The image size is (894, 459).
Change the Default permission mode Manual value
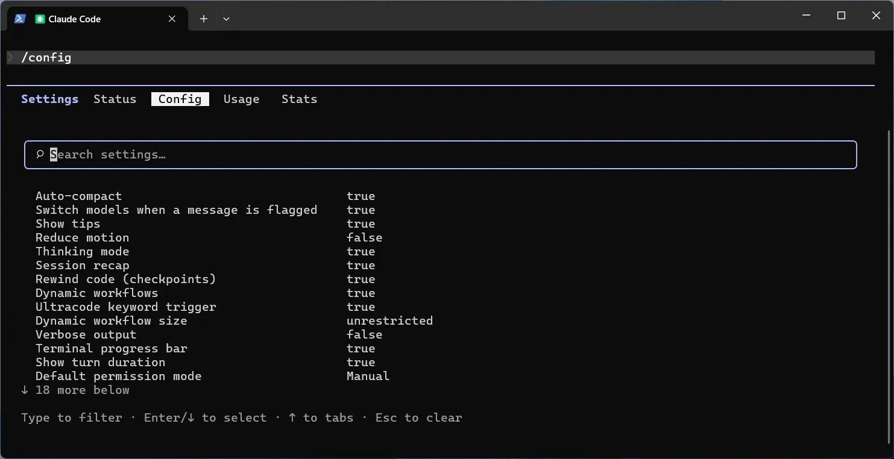click(x=368, y=376)
